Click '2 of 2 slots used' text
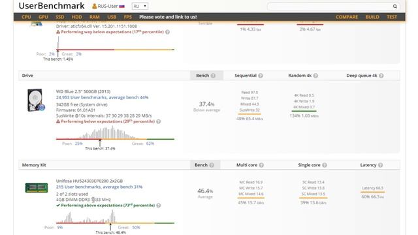 pyautogui.click(x=72, y=195)
